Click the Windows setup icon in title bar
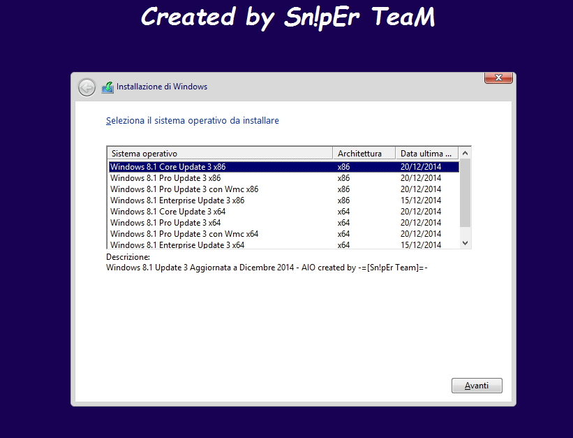The image size is (573, 438). 107,87
